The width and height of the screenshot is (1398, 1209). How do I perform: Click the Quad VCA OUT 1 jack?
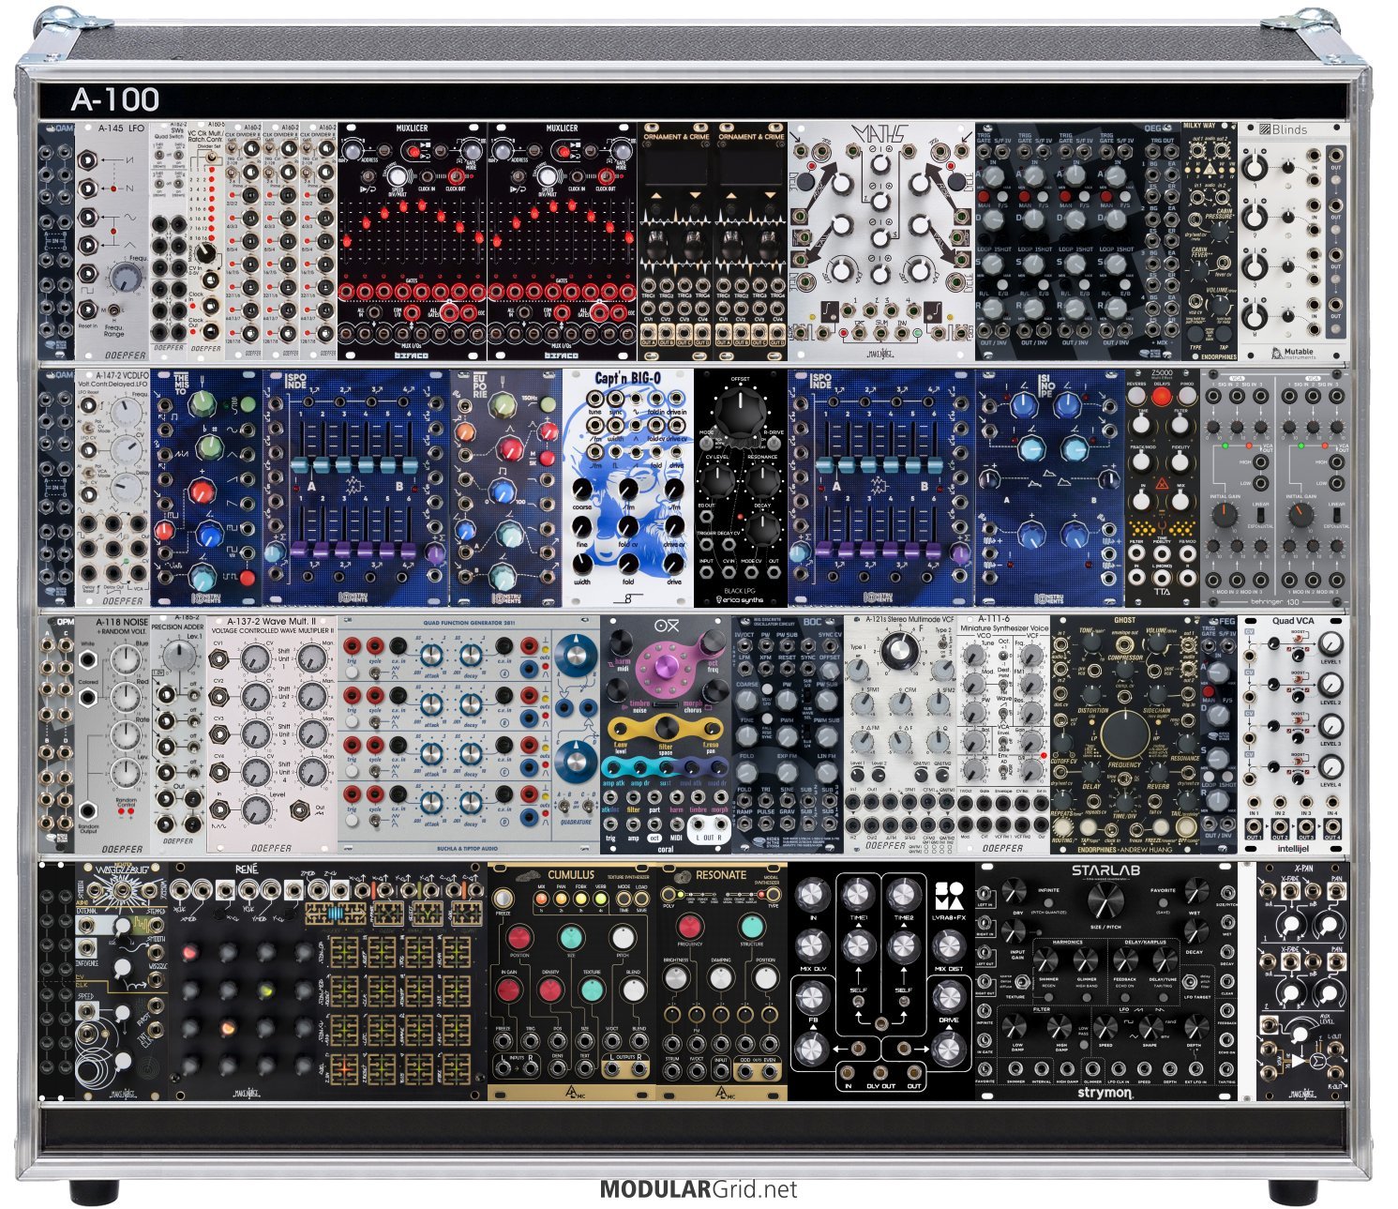(1253, 825)
